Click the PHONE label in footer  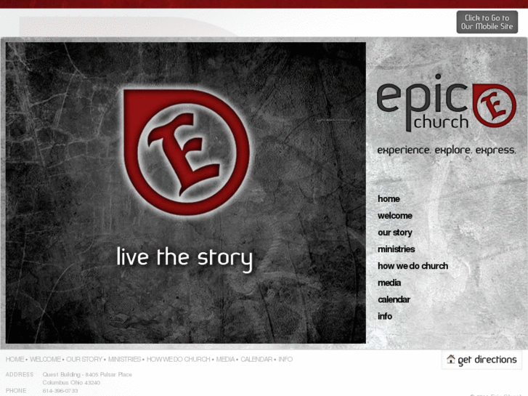[x=16, y=391]
